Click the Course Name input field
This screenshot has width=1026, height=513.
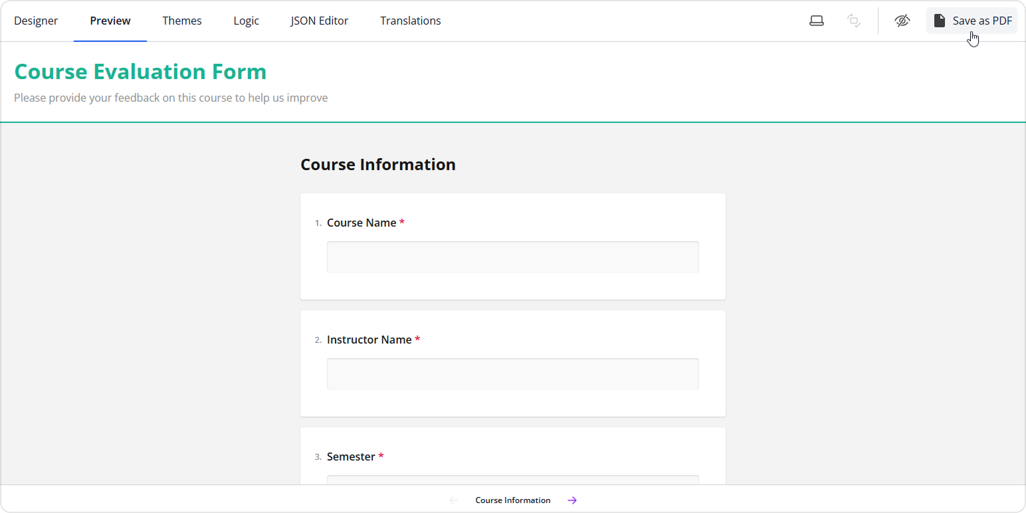[512, 256]
